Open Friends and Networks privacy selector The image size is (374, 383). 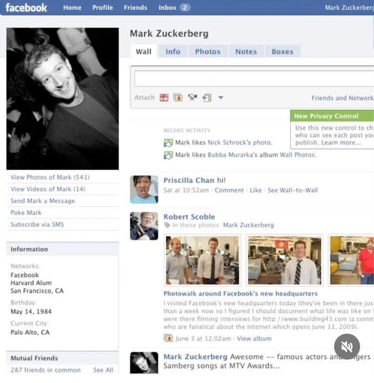[x=343, y=98]
